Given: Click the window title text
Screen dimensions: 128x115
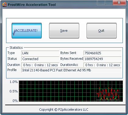Looking at the screenshot, I should [32, 5].
